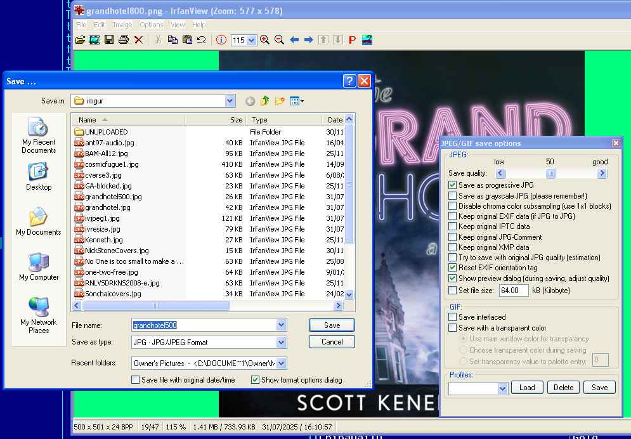Click the previous page up-arrow icon
Screen dimensions: 631x439
coord(323,40)
